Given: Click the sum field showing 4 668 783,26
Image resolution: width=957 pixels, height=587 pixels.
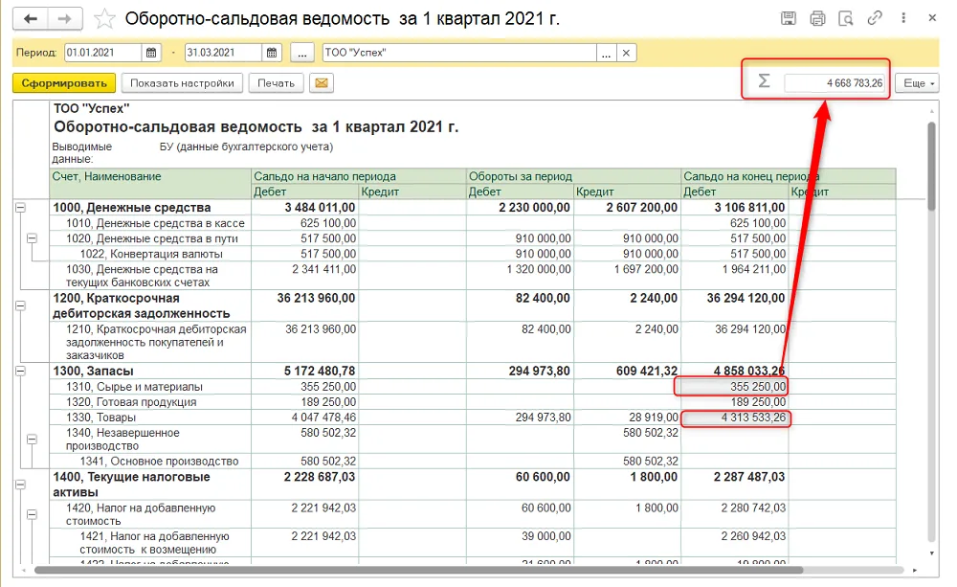Looking at the screenshot, I should coord(835,83).
